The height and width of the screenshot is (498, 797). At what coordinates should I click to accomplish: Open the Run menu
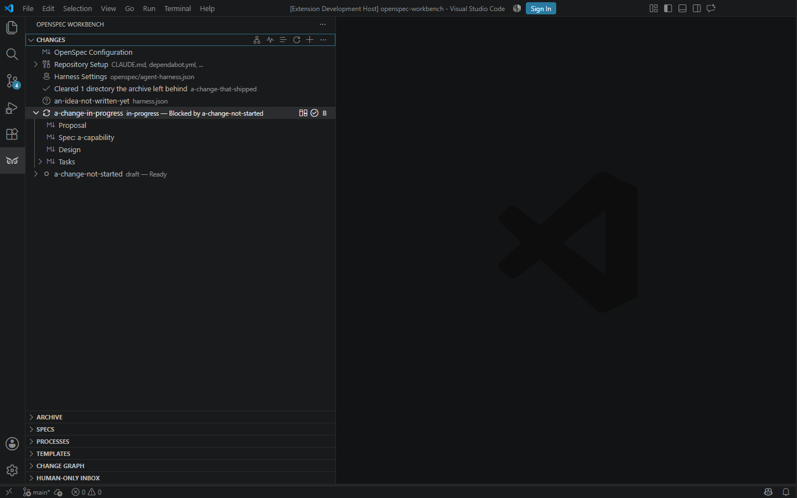pyautogui.click(x=149, y=8)
